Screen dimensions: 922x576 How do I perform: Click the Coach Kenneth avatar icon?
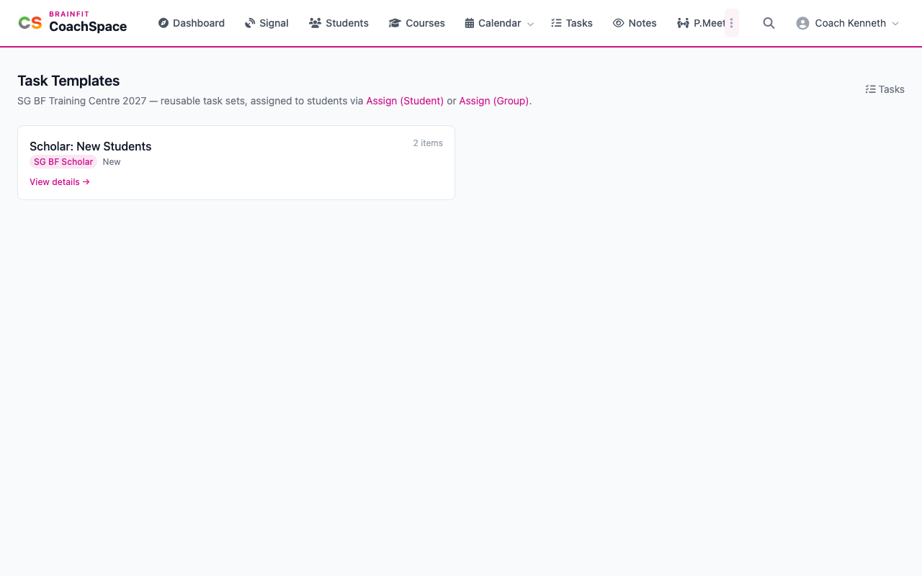802,23
